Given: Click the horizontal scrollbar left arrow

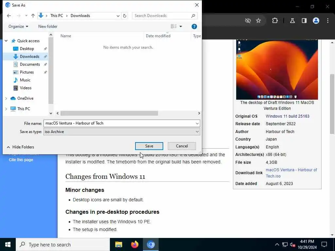Looking at the screenshot, I should [58, 113].
